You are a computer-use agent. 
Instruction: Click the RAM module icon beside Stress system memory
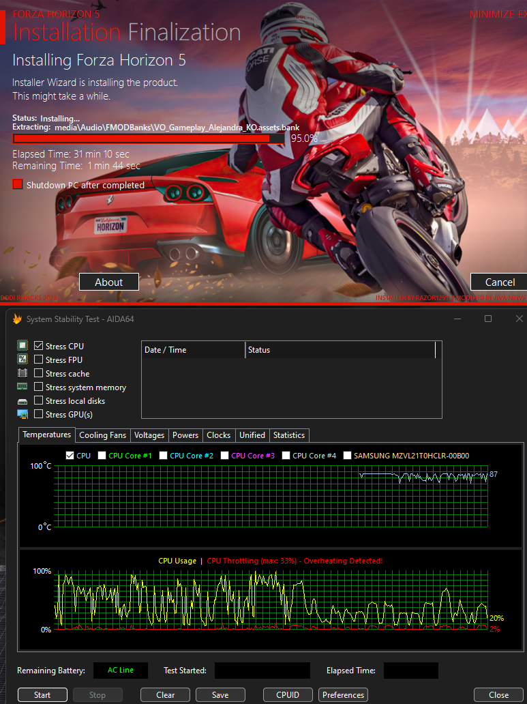pyautogui.click(x=22, y=386)
